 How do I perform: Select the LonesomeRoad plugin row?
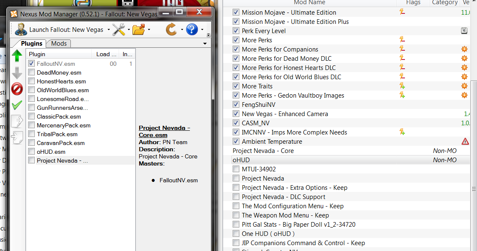[x=81, y=99]
